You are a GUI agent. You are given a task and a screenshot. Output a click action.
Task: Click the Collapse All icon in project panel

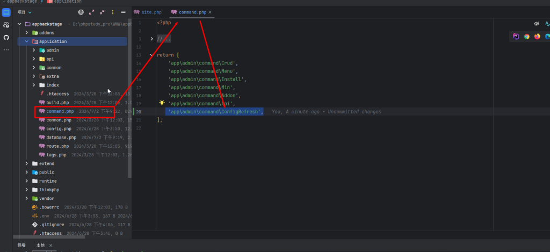click(x=102, y=12)
